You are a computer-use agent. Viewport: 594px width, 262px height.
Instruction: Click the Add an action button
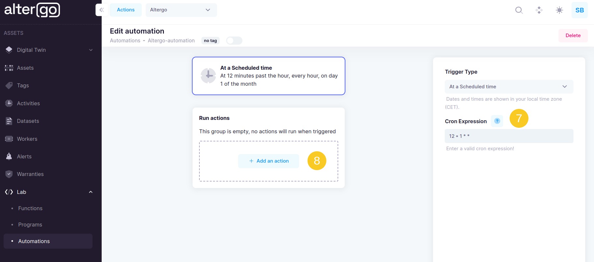[x=268, y=161]
